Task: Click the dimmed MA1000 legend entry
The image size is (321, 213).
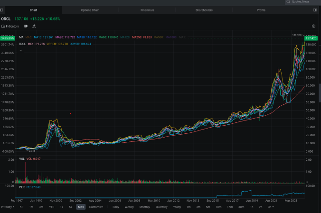Action: pyautogui.click(x=171, y=37)
